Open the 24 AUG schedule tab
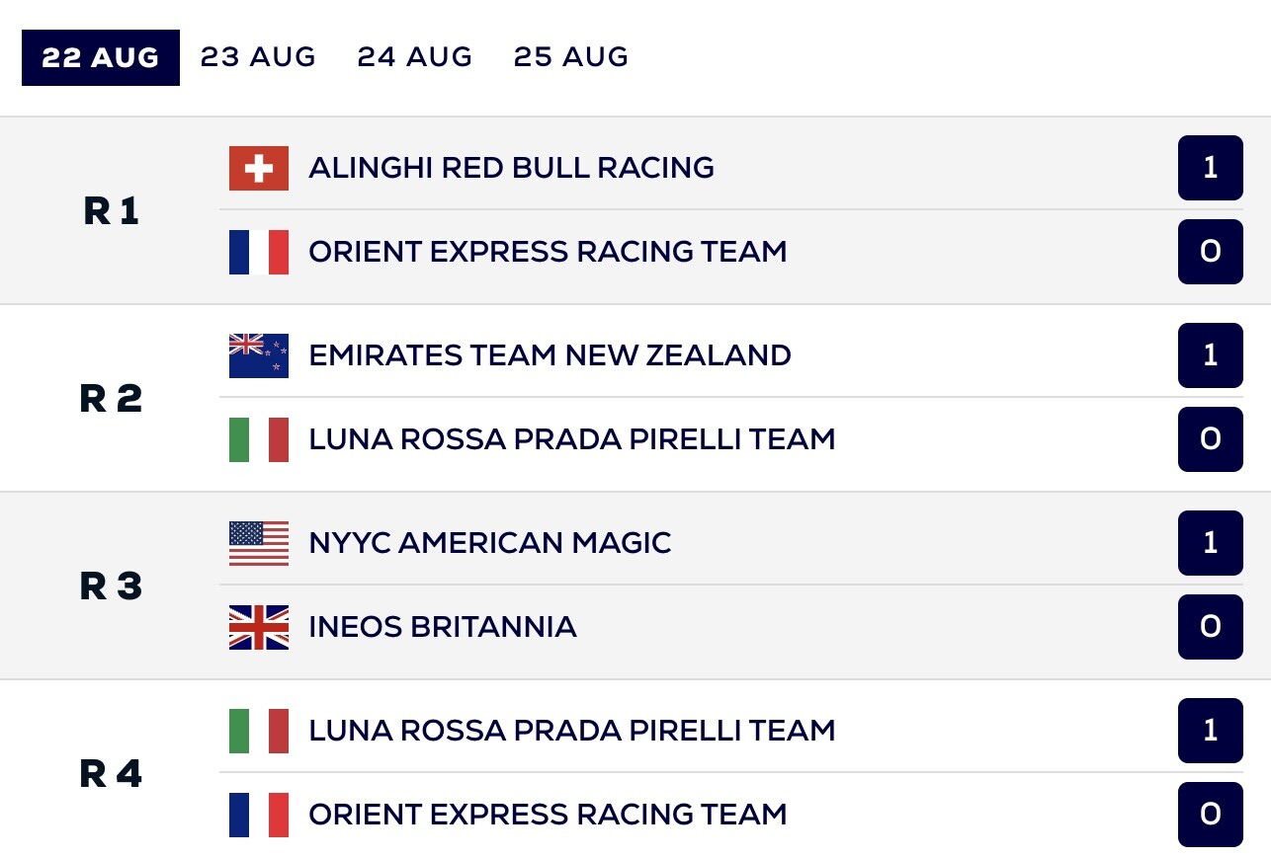 pos(415,57)
